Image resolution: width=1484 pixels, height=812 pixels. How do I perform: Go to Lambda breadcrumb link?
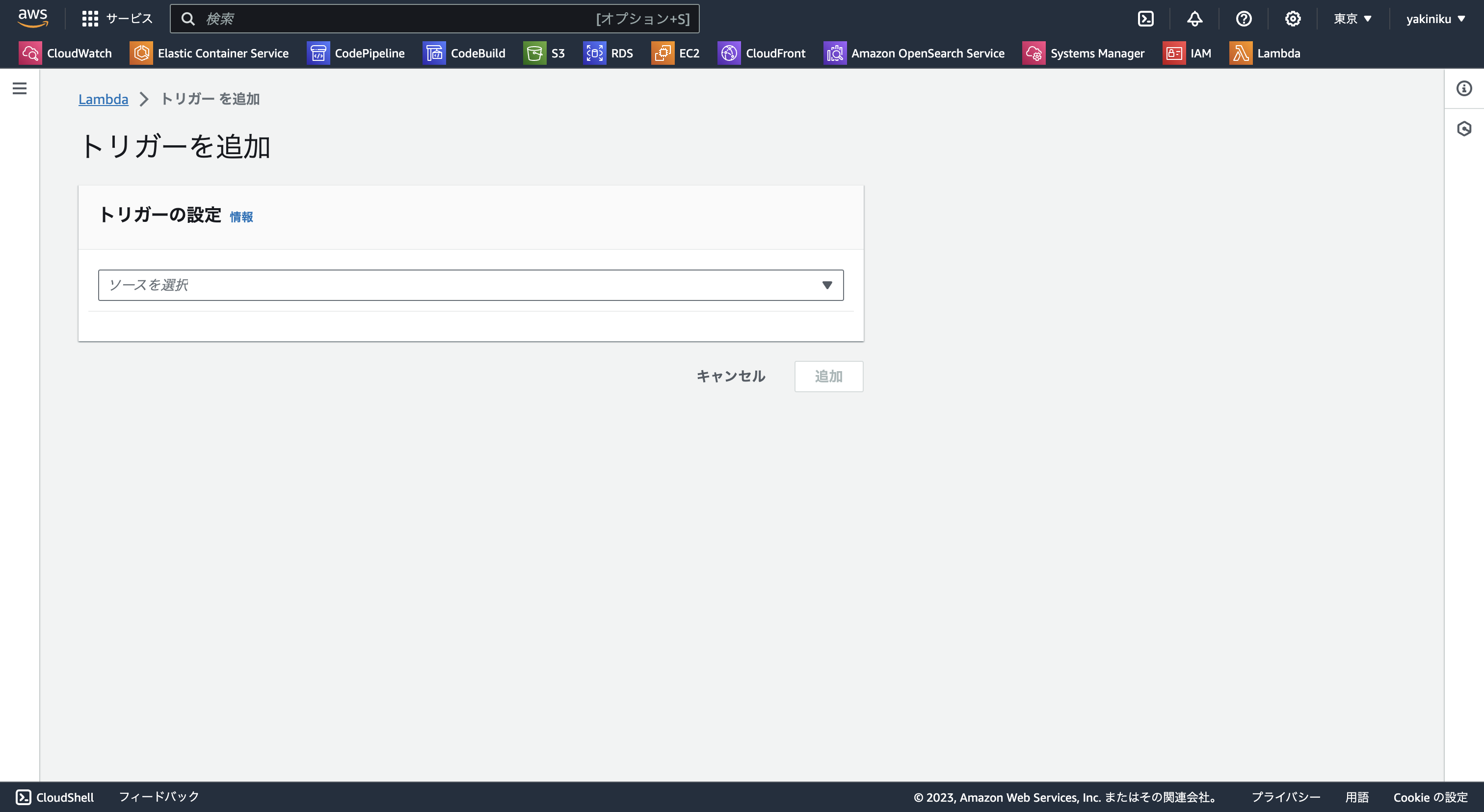(103, 99)
